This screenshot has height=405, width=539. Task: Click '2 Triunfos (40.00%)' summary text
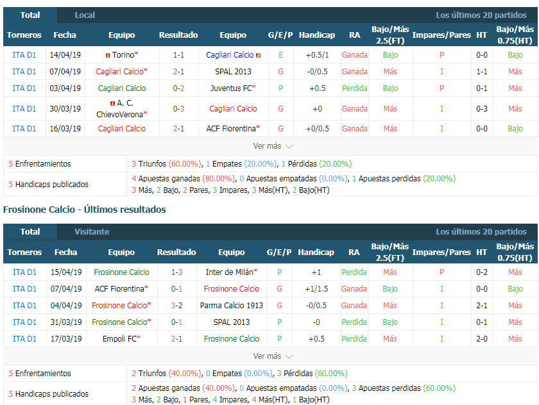[x=167, y=374]
